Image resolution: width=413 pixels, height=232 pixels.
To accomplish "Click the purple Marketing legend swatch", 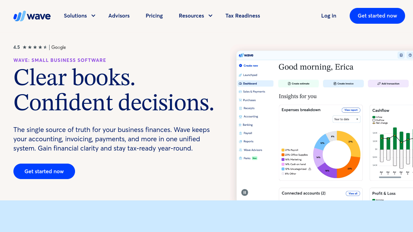I will (x=283, y=159).
